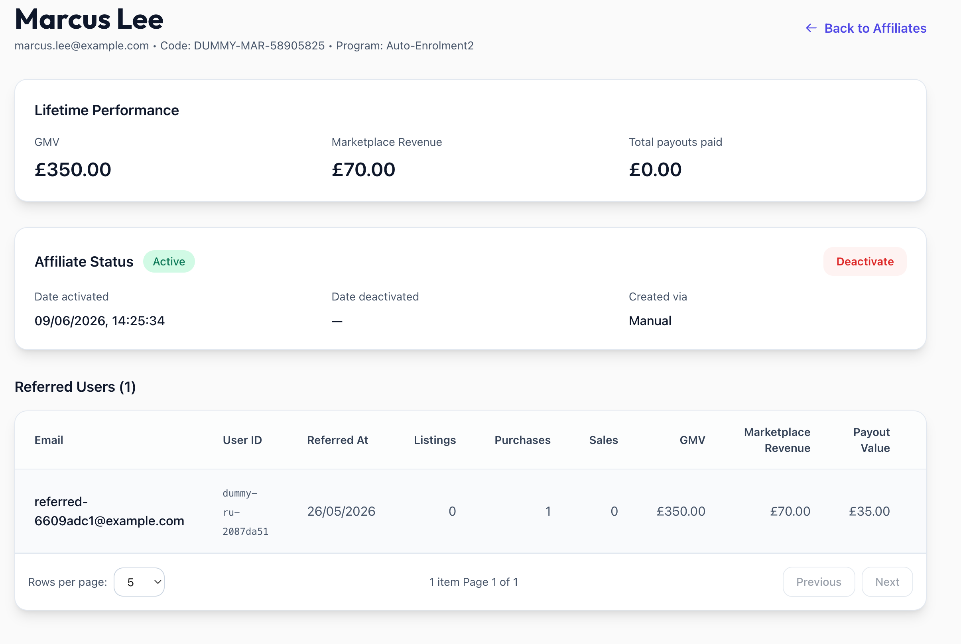The height and width of the screenshot is (644, 961).
Task: Open the Back to Affiliates link
Action: pos(866,28)
